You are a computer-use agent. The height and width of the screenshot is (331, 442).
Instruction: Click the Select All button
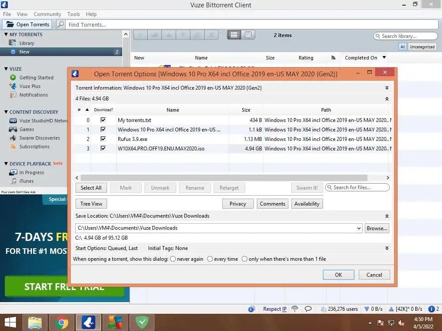[x=91, y=188]
